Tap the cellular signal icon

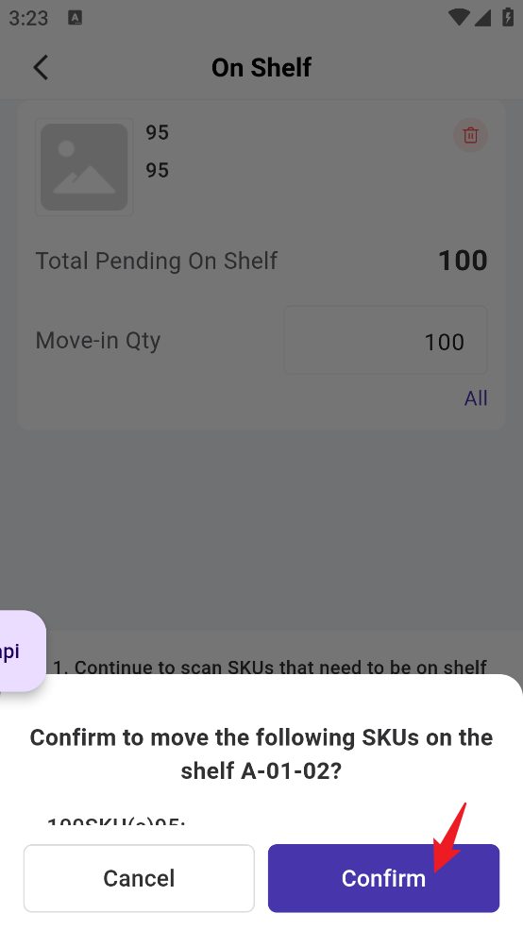[482, 17]
